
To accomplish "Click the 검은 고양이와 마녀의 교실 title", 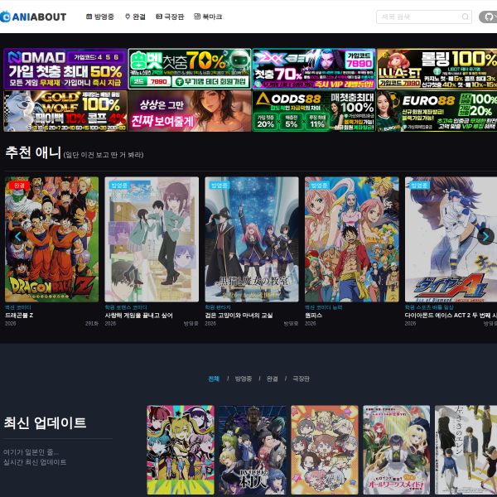I will point(239,316).
